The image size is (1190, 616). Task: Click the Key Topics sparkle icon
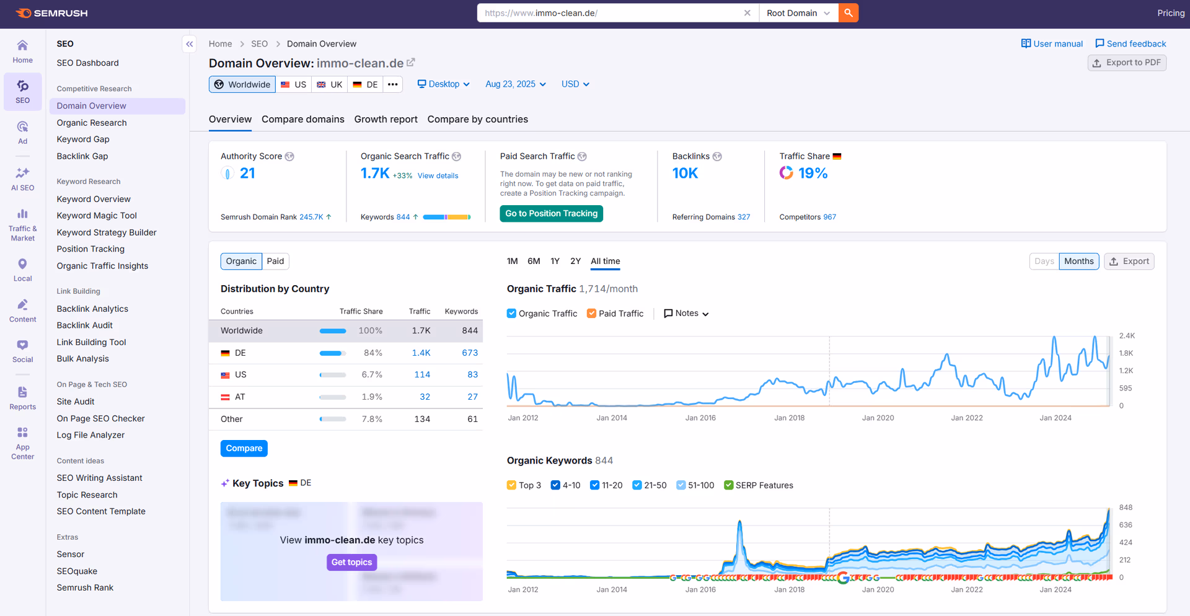pyautogui.click(x=225, y=483)
